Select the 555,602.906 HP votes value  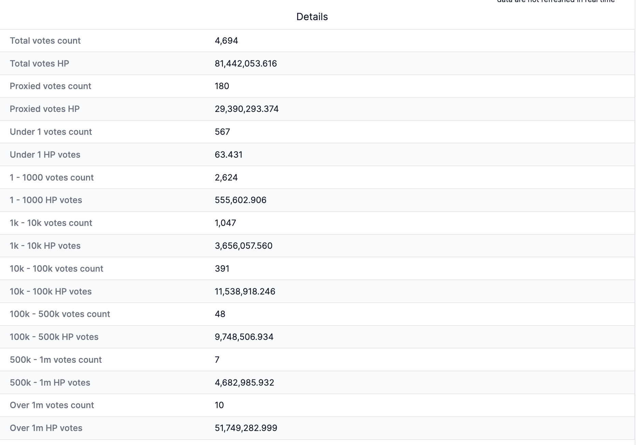241,200
